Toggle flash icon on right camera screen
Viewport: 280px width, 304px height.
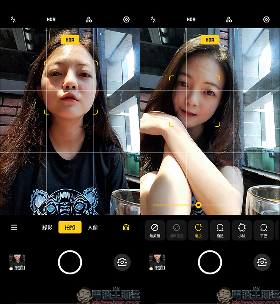[x=153, y=19]
